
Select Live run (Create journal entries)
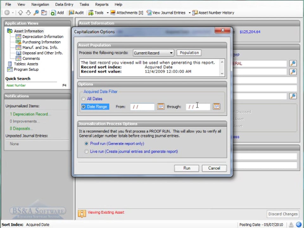coord(86,151)
